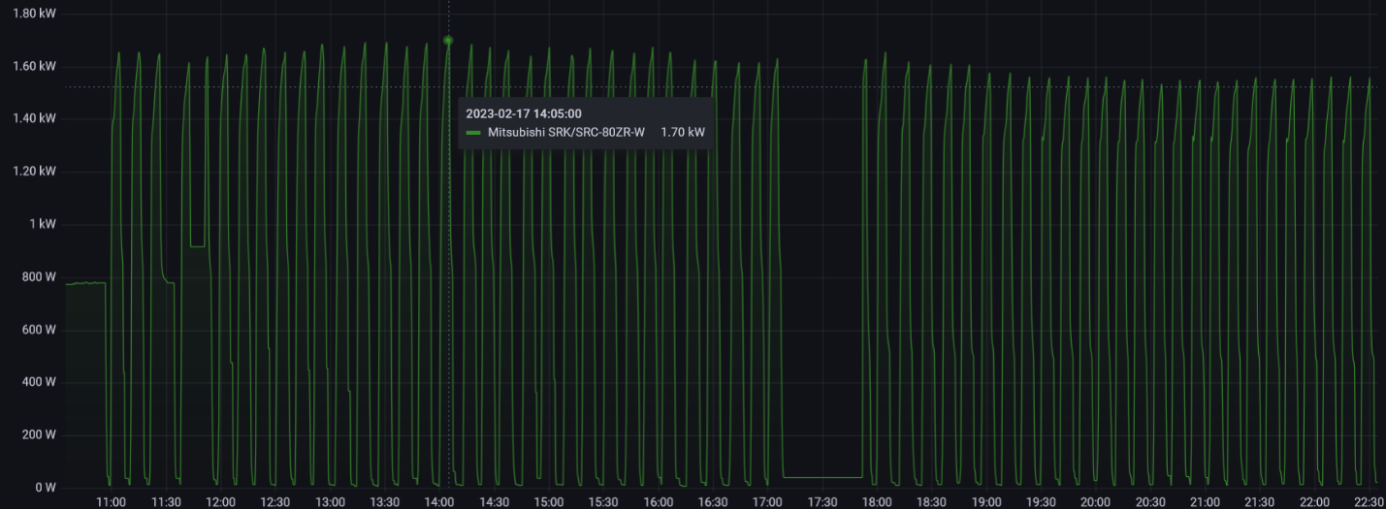This screenshot has height=509, width=1386.
Task: Click the 15:30 time axis label
Action: (x=603, y=502)
